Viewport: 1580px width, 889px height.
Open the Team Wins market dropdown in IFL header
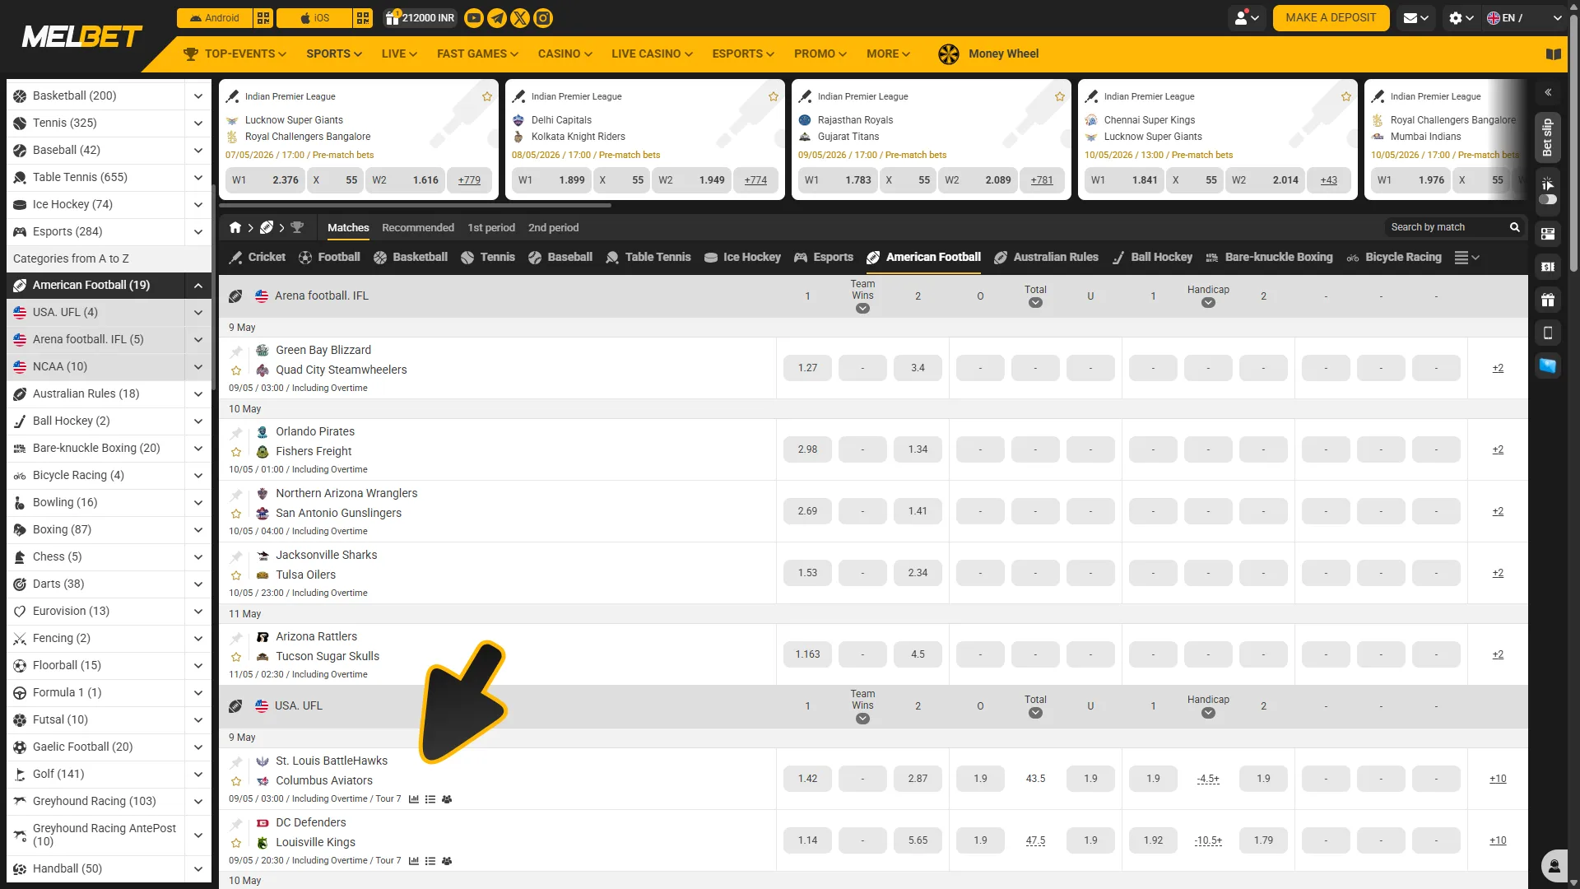pyautogui.click(x=862, y=309)
